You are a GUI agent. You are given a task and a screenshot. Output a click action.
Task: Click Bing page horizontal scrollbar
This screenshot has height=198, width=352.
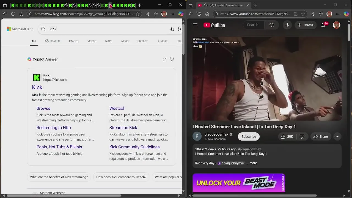(x=64, y=196)
